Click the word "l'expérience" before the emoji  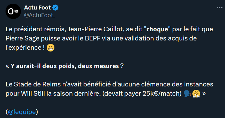pos(23,48)
